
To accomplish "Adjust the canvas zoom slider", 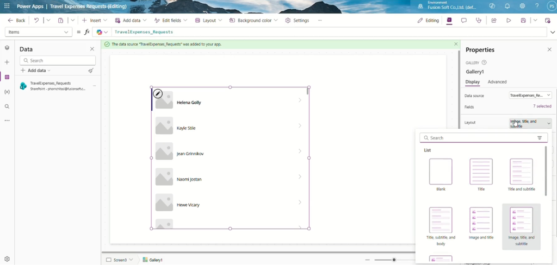I will coord(394,260).
